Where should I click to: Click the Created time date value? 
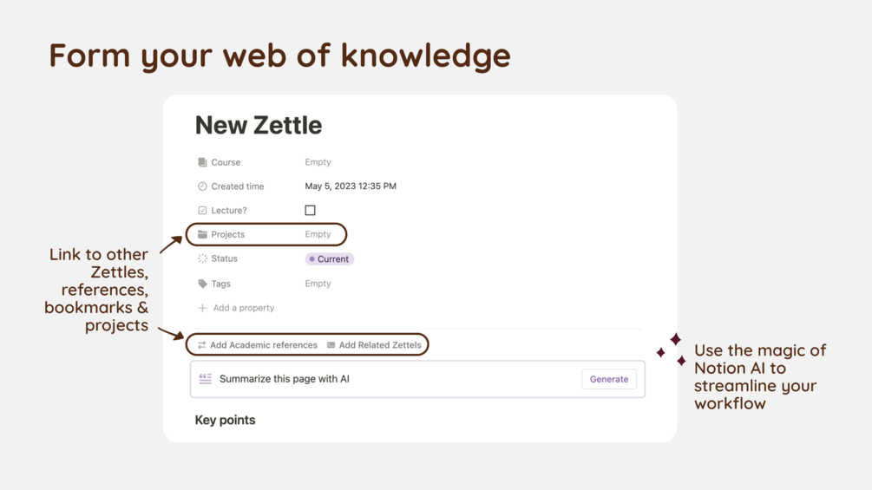click(351, 186)
